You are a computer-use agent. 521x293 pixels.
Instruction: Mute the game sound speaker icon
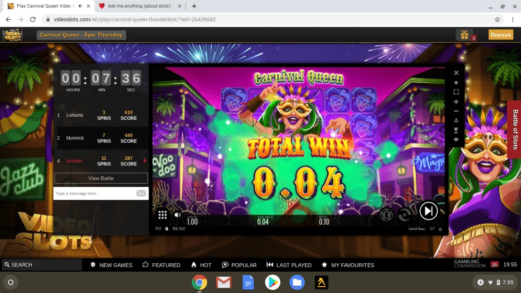[178, 215]
